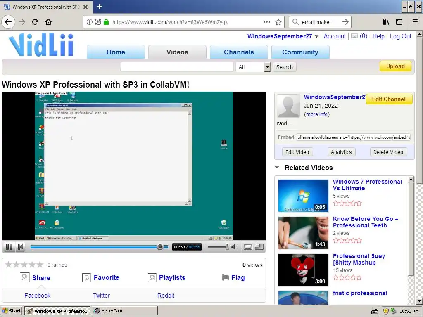Rate the video with the fifth star
This screenshot has width=423, height=317.
(x=40, y=265)
